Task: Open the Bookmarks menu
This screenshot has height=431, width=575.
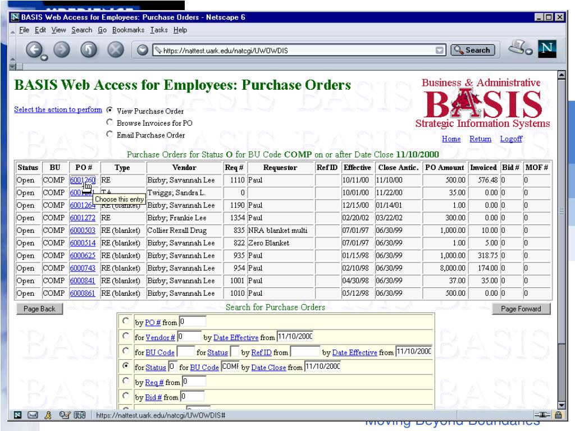Action: [129, 30]
